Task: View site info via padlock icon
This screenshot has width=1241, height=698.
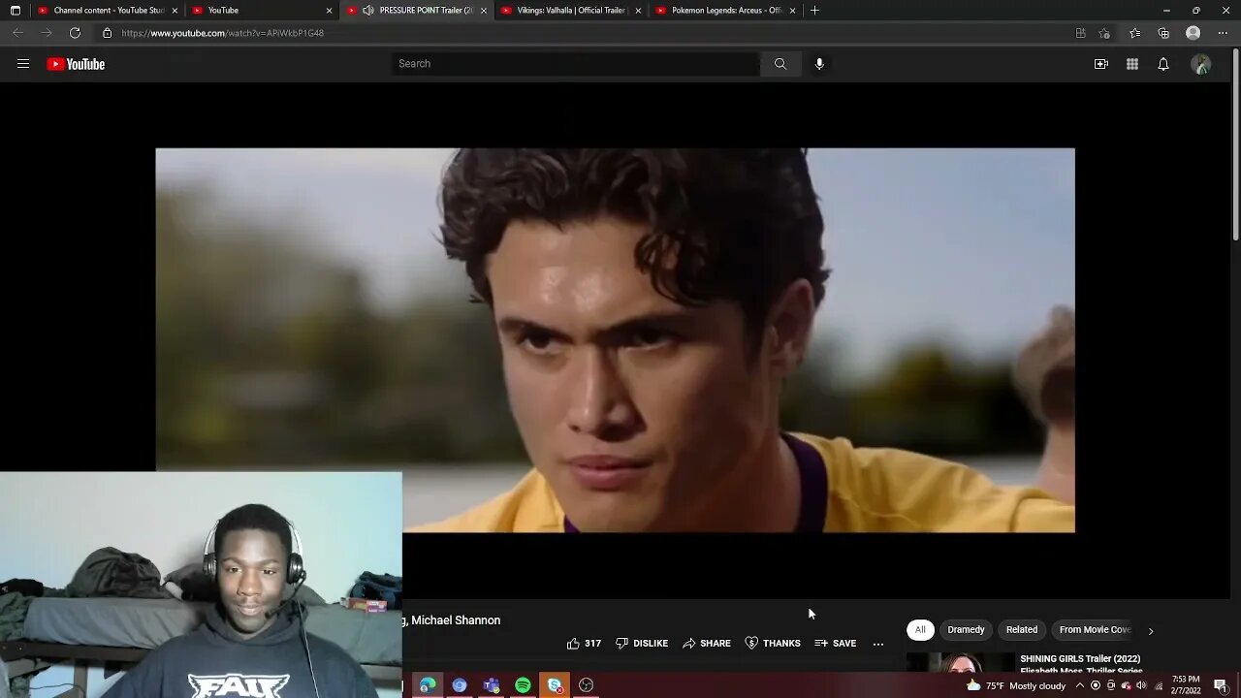Action: click(x=107, y=33)
